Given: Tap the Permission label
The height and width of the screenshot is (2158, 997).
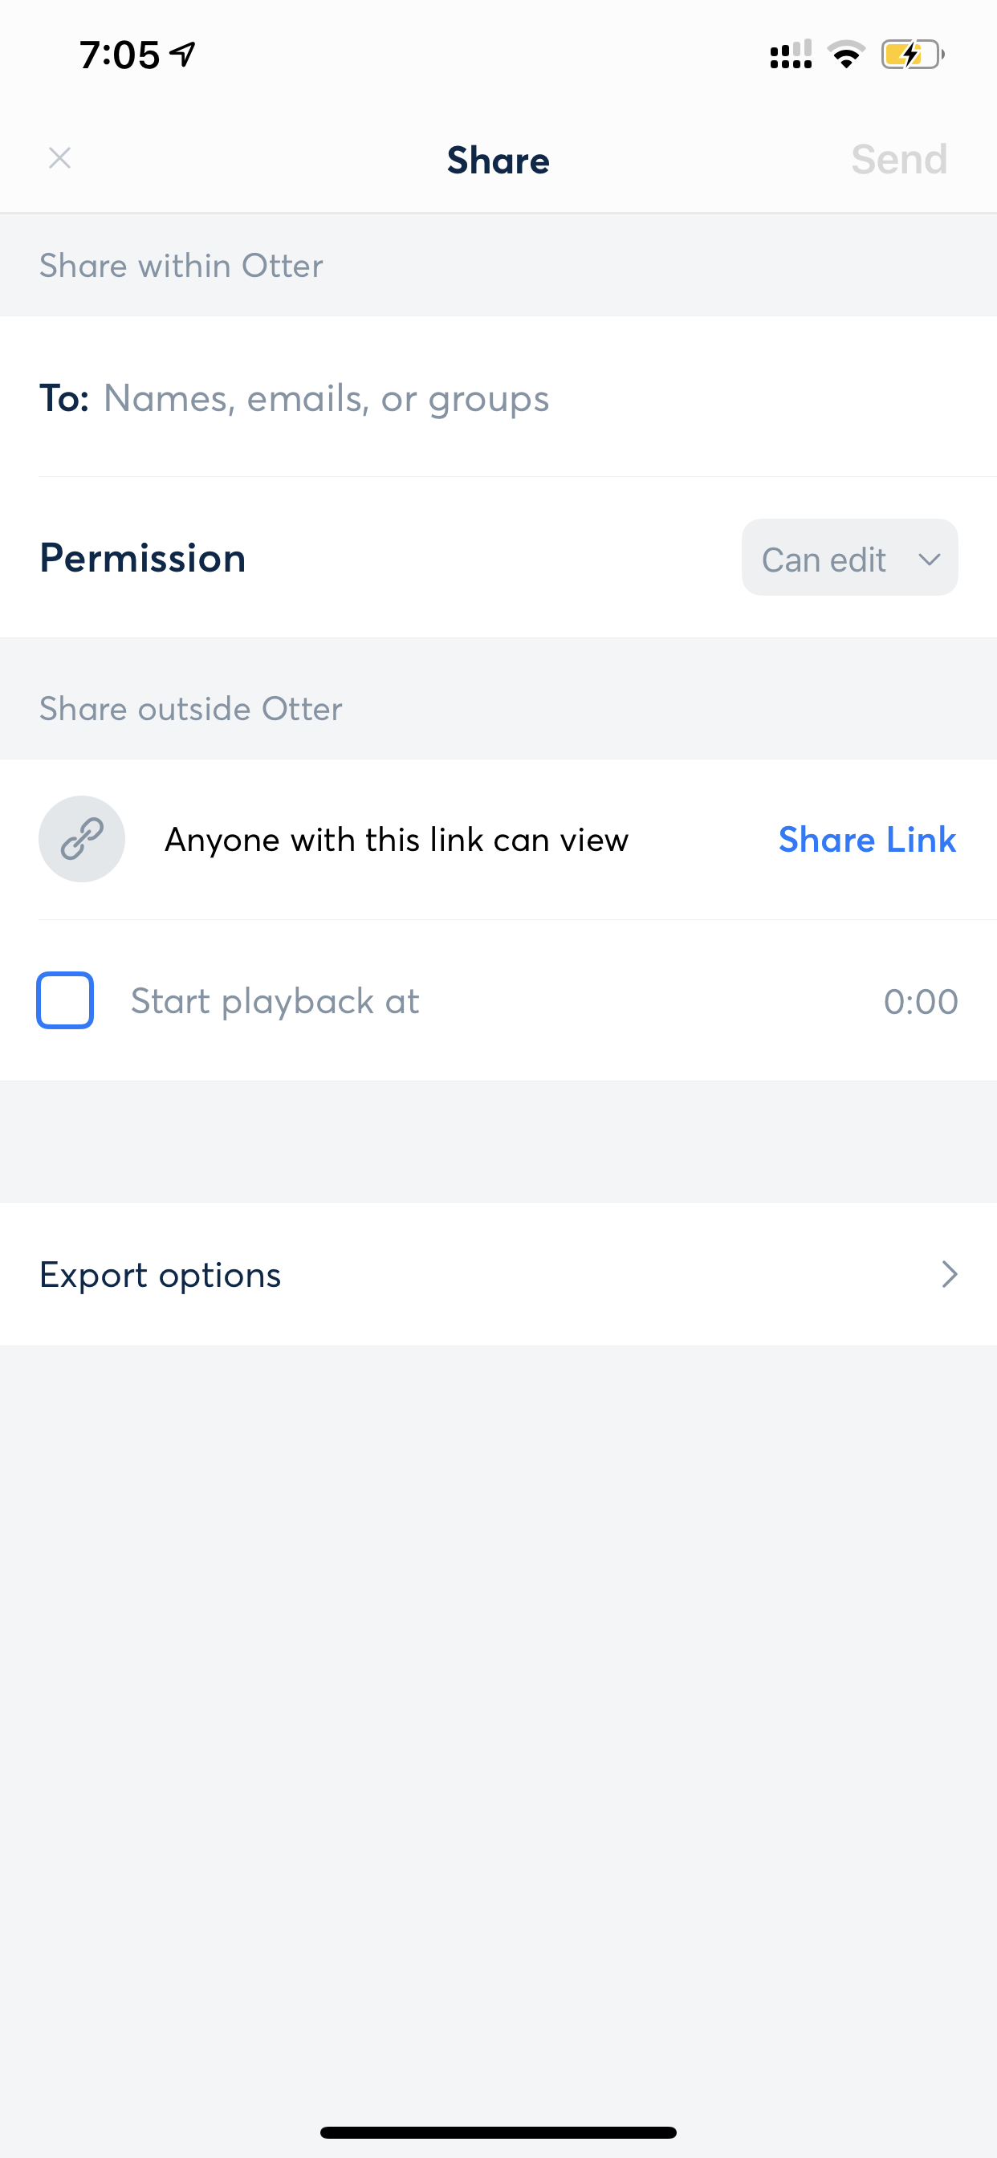Looking at the screenshot, I should (x=142, y=558).
